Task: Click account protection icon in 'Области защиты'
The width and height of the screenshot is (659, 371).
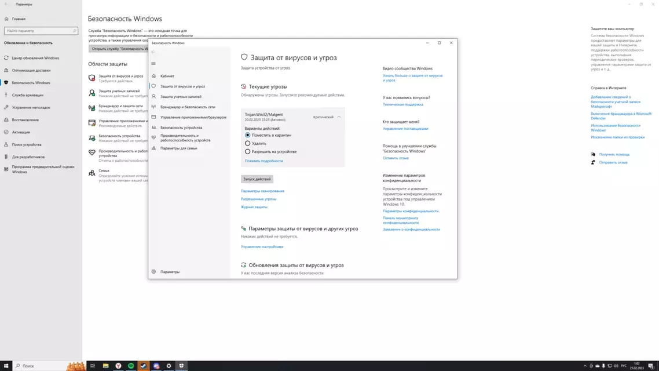Action: (91, 93)
